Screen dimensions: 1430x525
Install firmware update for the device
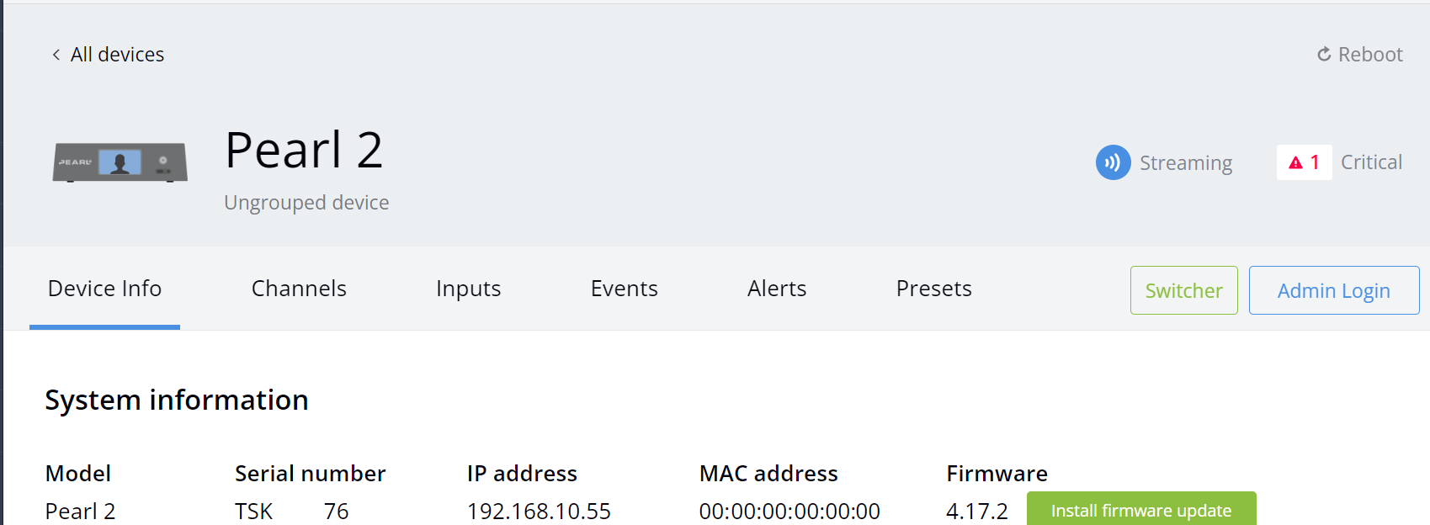[x=1140, y=510]
